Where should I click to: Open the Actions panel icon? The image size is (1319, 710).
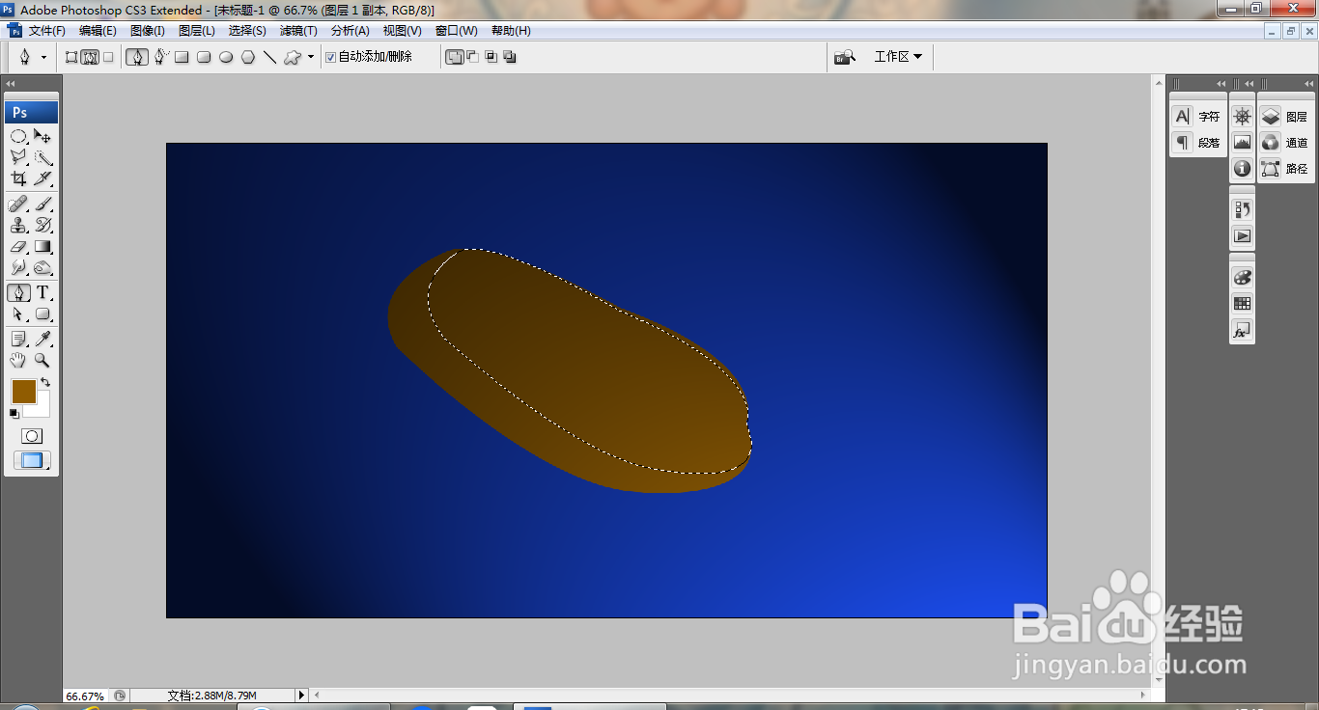point(1243,235)
